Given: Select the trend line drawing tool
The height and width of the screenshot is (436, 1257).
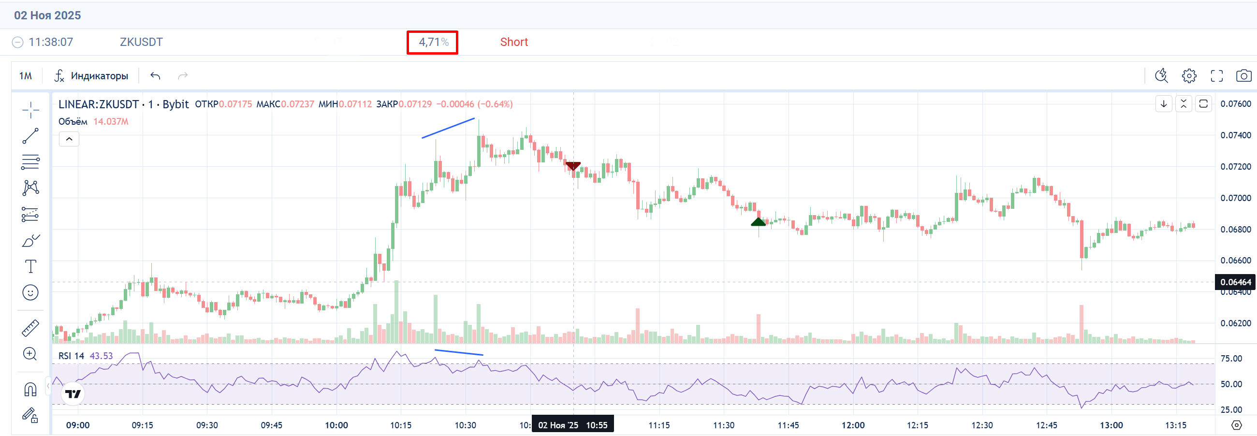Looking at the screenshot, I should [x=30, y=136].
